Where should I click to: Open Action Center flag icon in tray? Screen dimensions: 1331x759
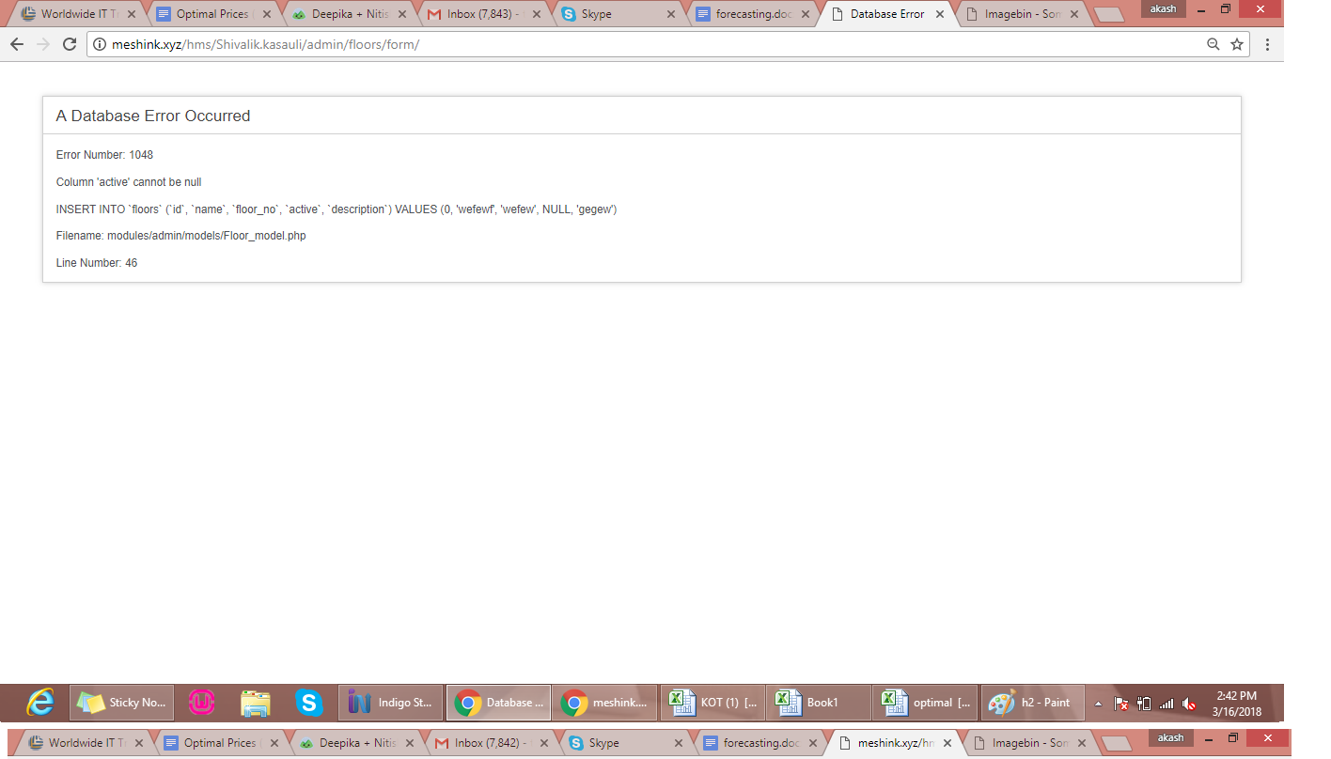coord(1120,703)
